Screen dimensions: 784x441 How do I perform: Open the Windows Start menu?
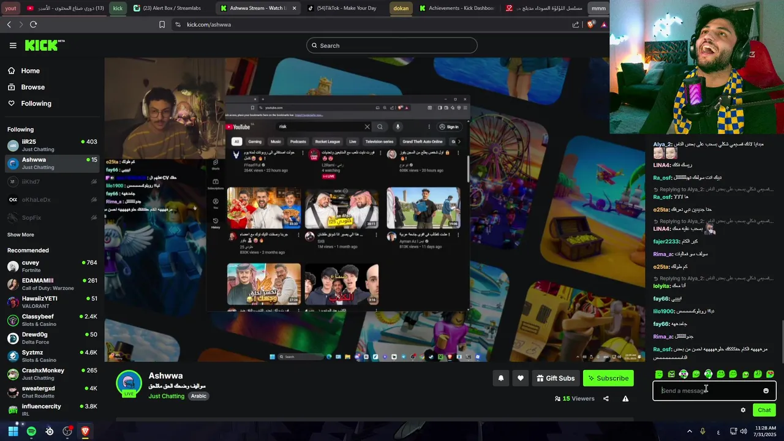pos(13,431)
